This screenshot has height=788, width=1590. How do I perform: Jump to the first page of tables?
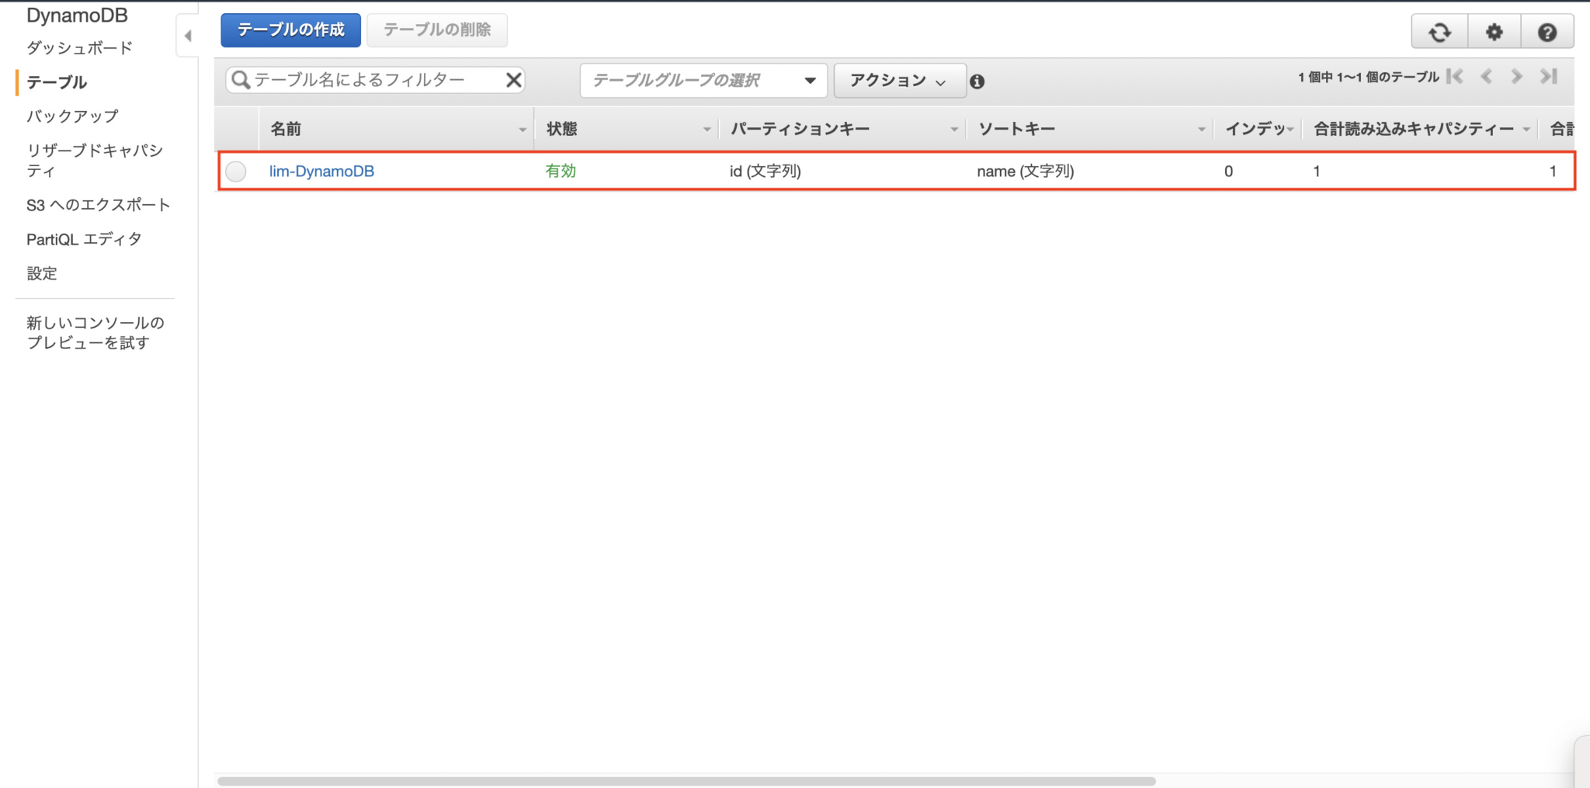tap(1456, 76)
